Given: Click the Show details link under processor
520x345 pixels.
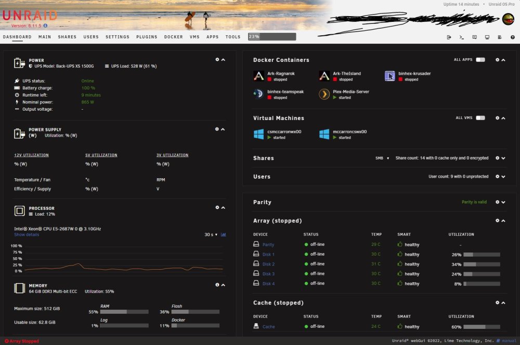Looking at the screenshot, I should point(27,235).
